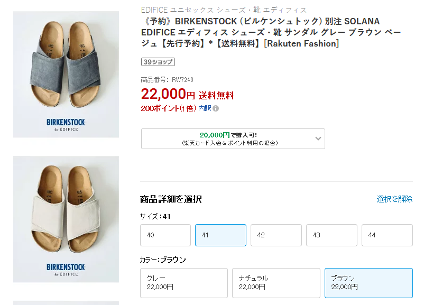Image resolution: width=424 pixels, height=305 pixels.
Task: View the grey sandal product thumbnail
Action: [66, 74]
